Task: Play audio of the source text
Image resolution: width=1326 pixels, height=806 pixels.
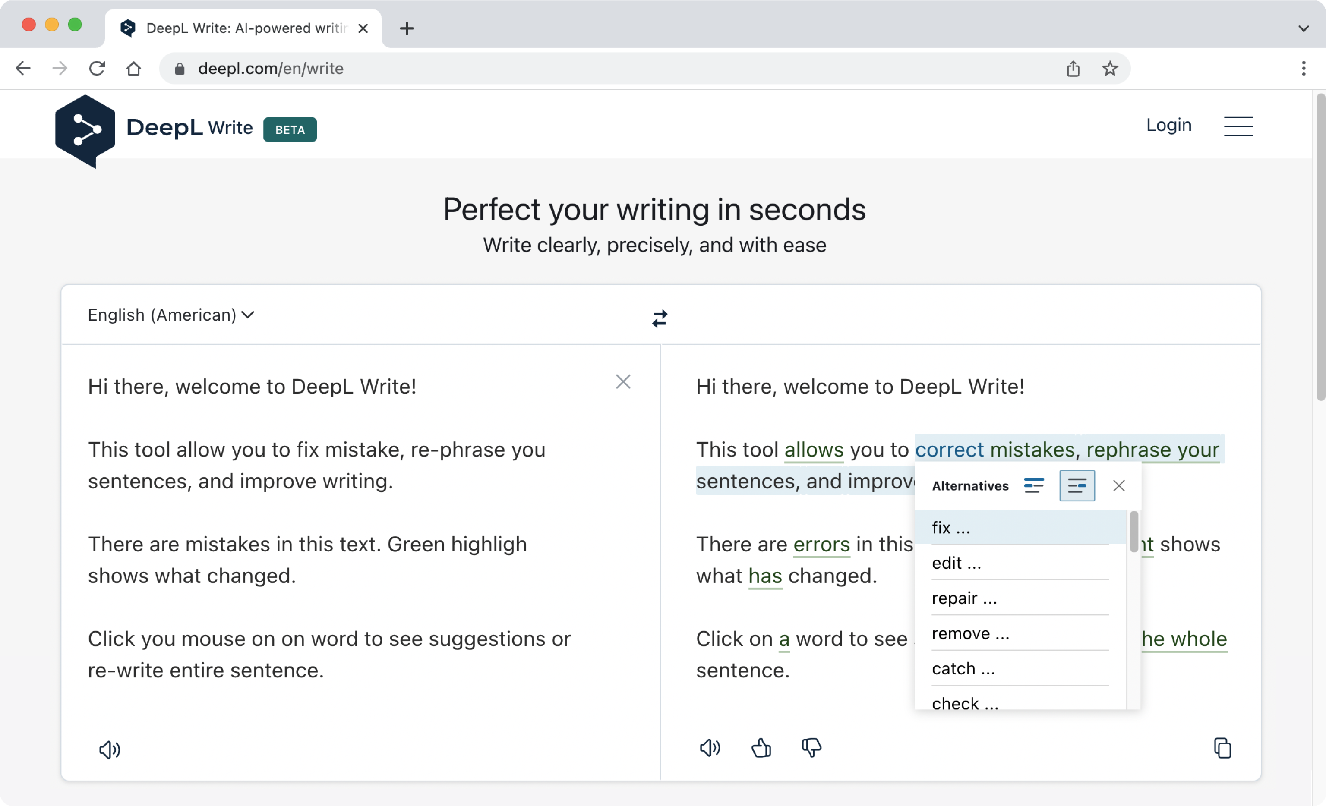Action: coord(110,749)
